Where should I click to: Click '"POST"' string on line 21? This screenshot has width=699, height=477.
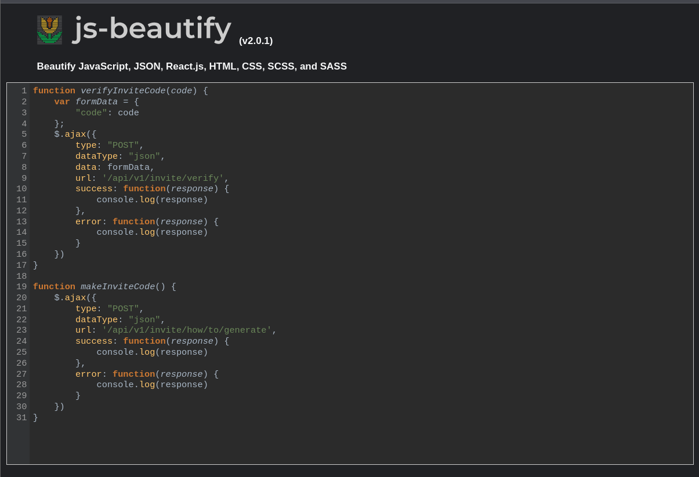coord(123,309)
